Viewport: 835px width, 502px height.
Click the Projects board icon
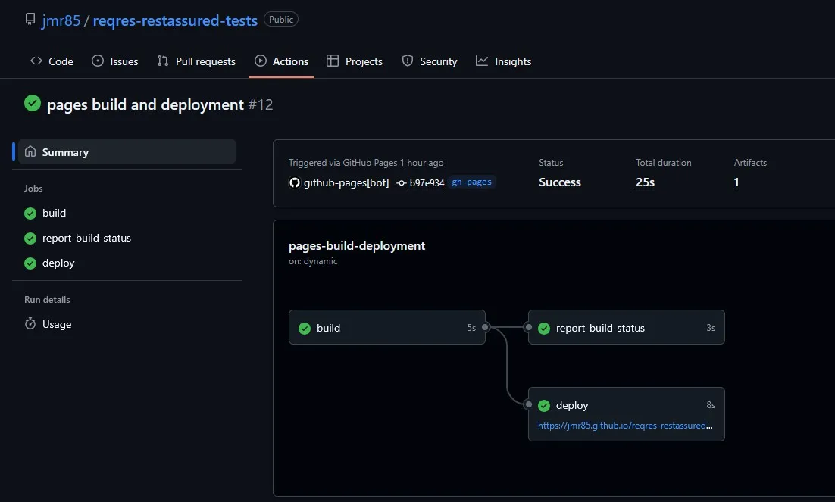coord(330,61)
